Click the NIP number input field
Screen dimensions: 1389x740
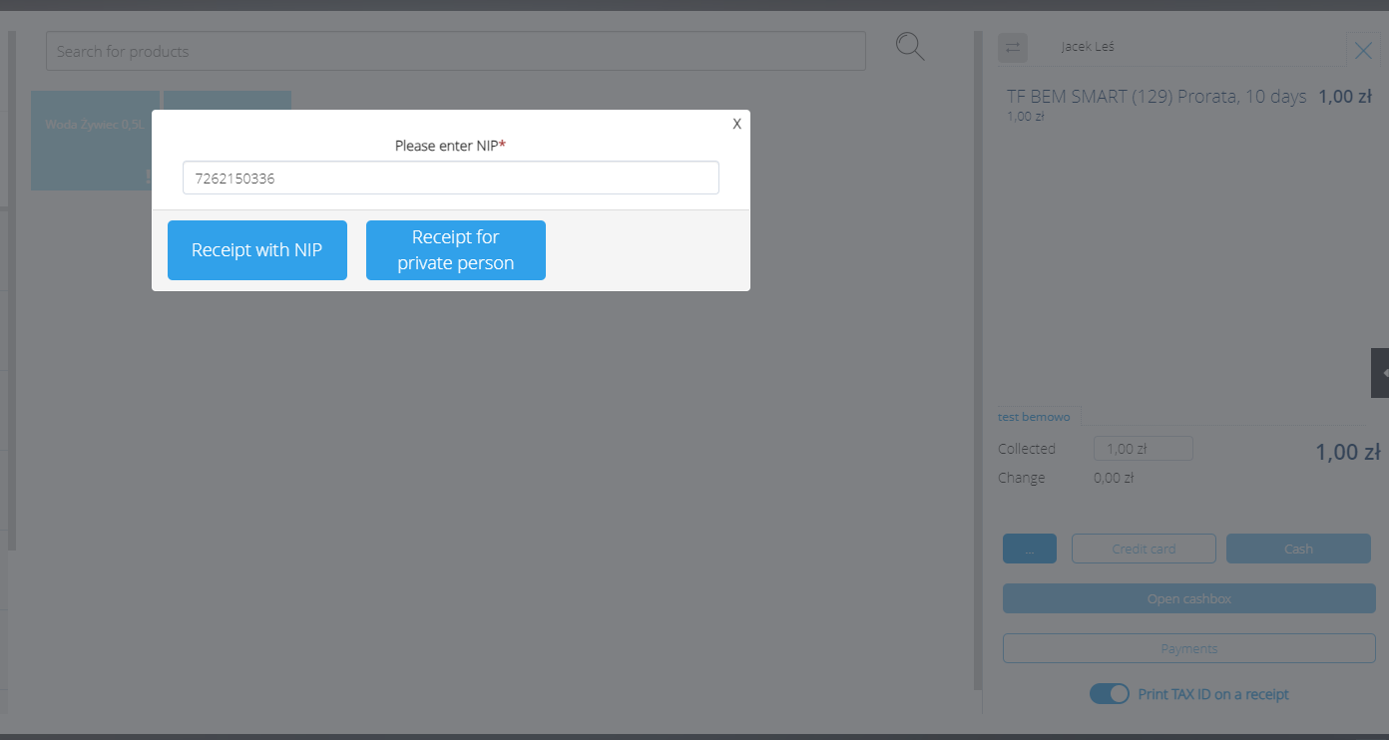click(x=450, y=179)
